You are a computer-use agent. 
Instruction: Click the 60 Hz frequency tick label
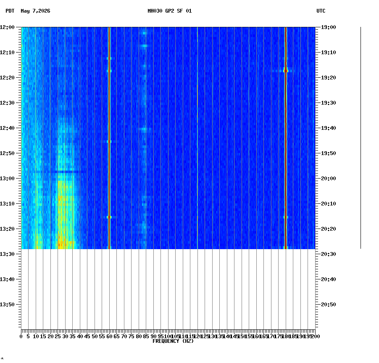click(x=109, y=337)
